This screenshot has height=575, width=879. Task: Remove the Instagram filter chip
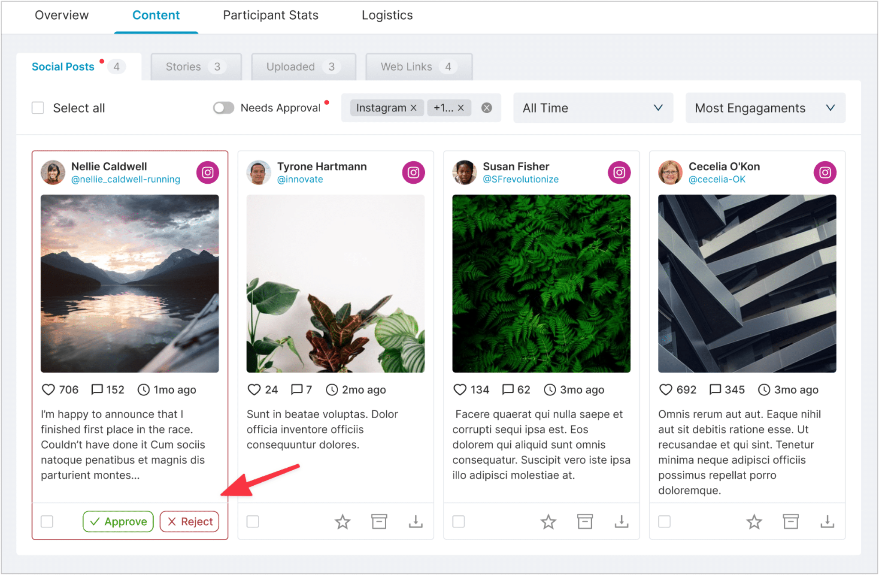click(413, 108)
